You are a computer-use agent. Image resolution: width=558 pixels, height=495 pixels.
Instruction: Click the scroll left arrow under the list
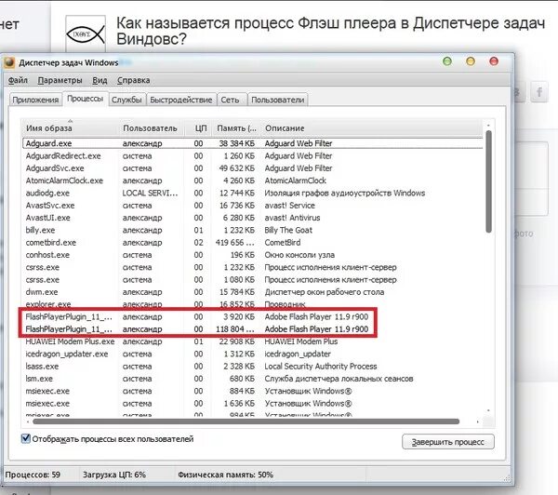(28, 421)
